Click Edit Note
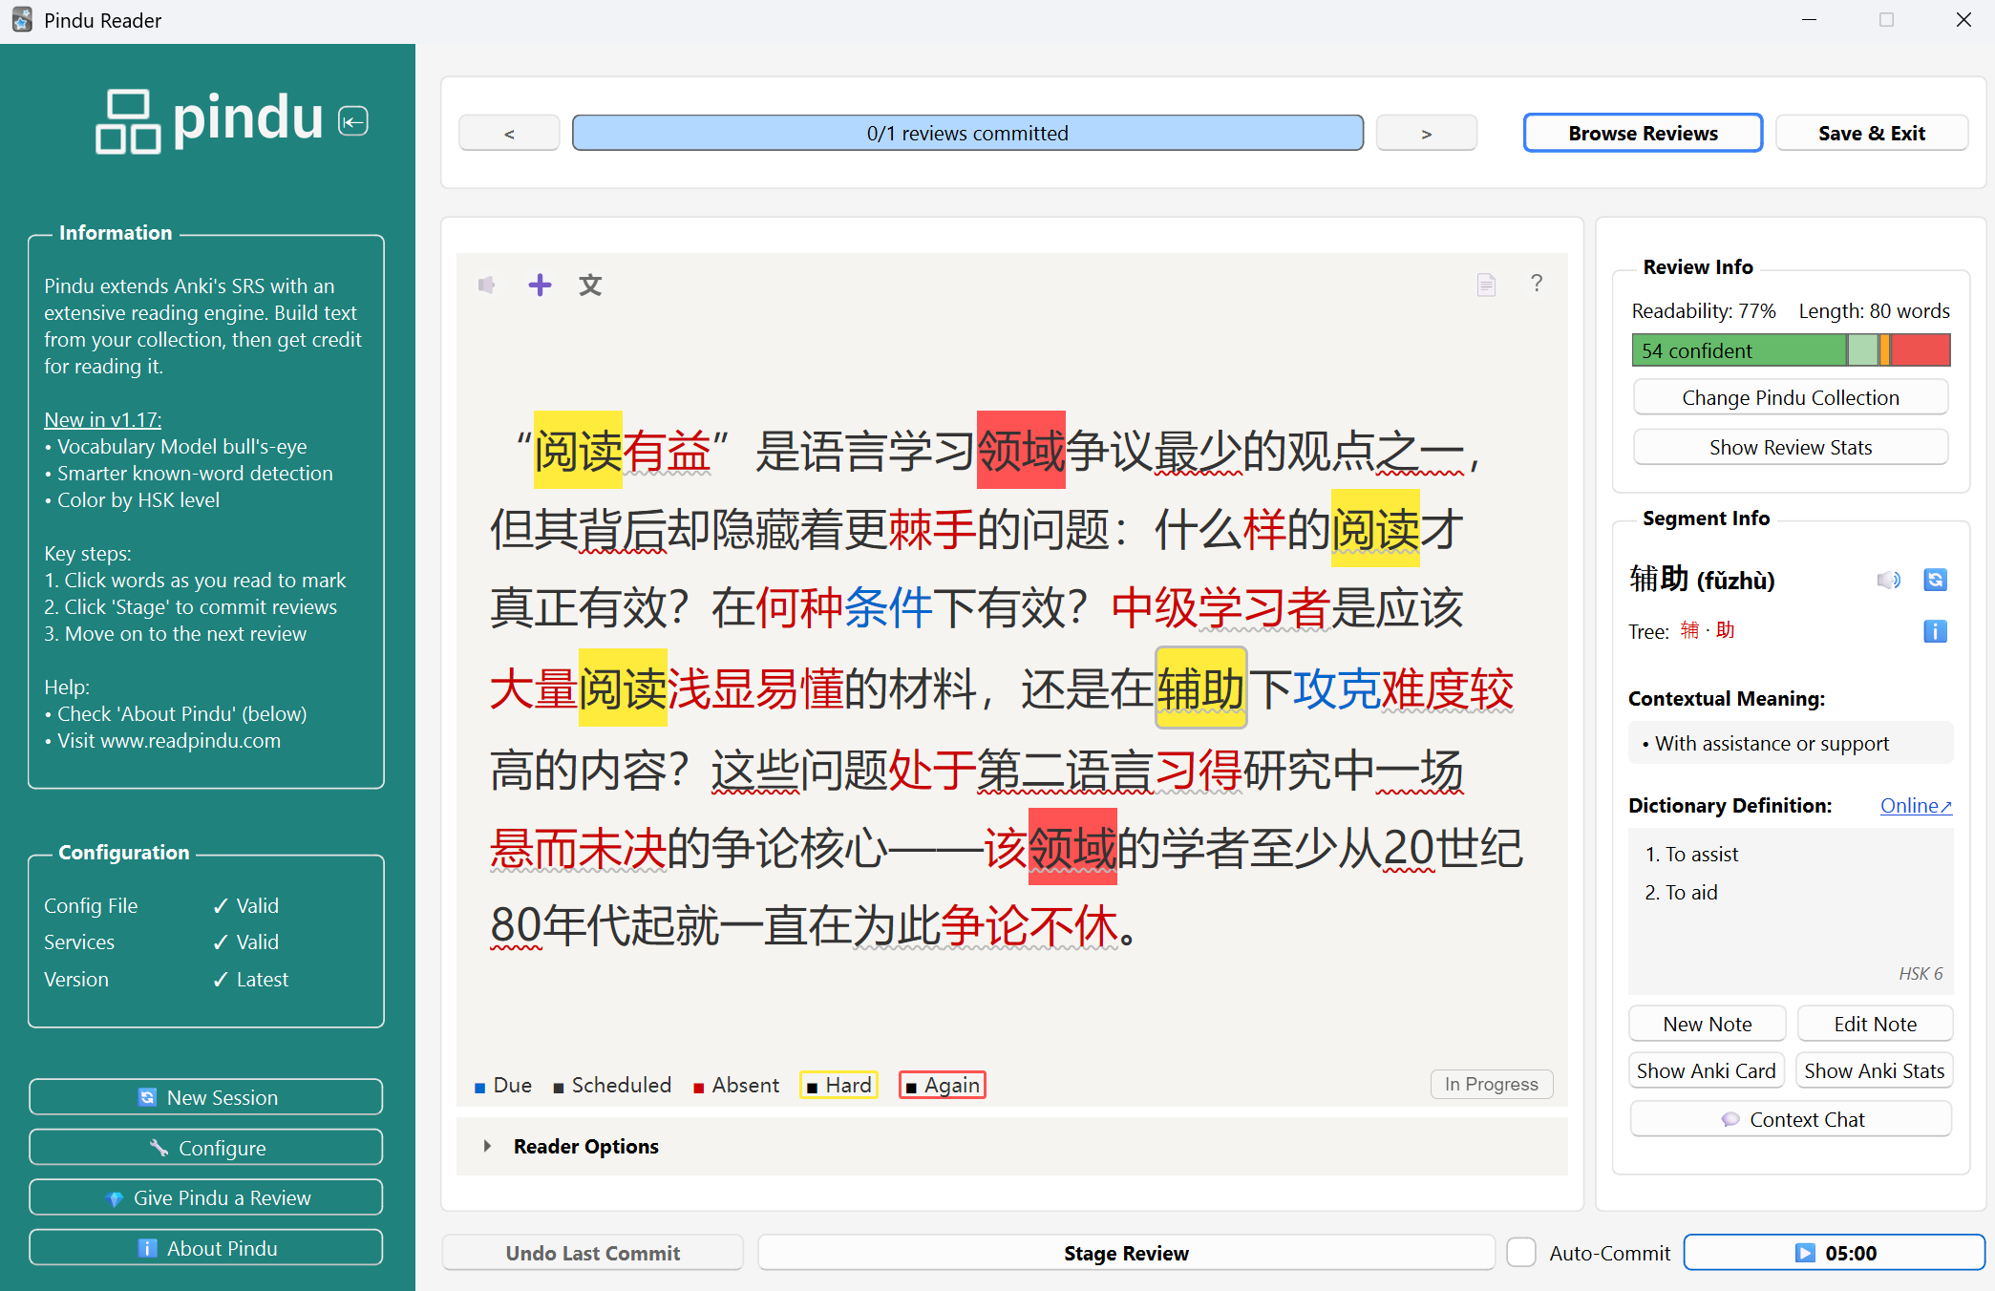 pyautogui.click(x=1875, y=1025)
